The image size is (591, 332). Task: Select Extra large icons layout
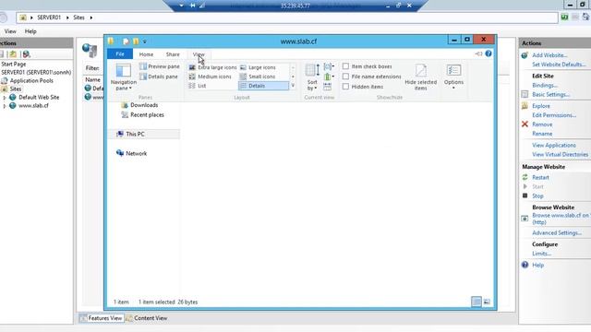[x=212, y=67]
